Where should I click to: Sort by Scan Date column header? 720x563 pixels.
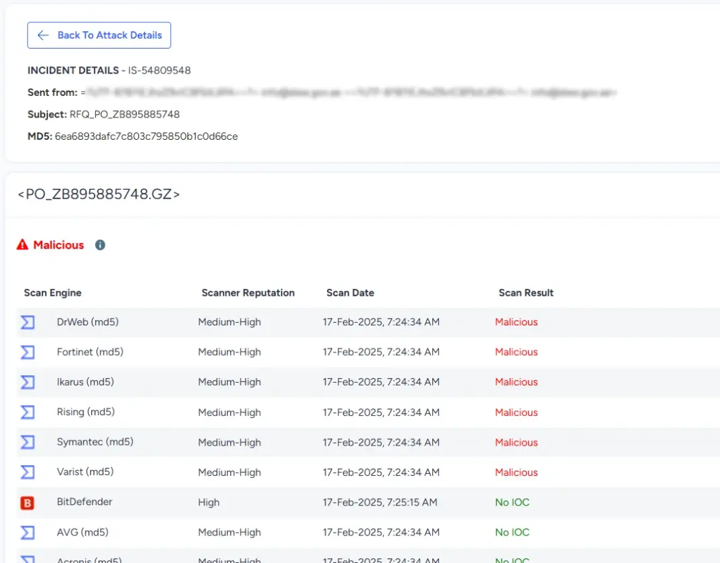pos(350,293)
